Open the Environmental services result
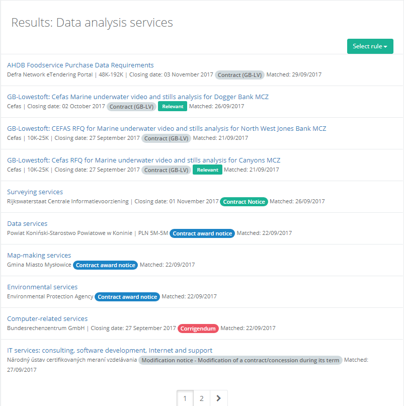The height and width of the screenshot is (406, 404). coord(42,287)
